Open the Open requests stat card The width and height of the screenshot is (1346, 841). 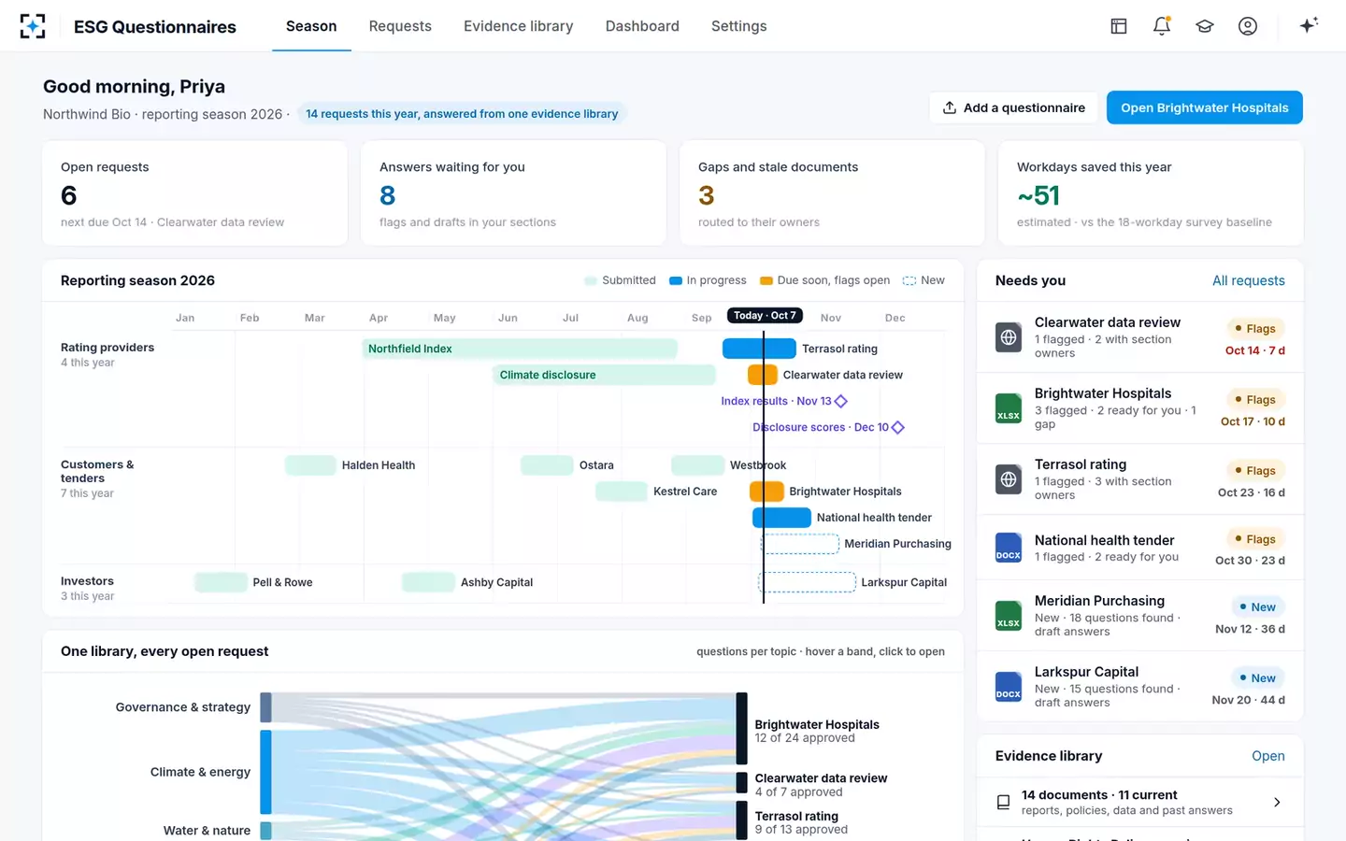click(x=195, y=193)
